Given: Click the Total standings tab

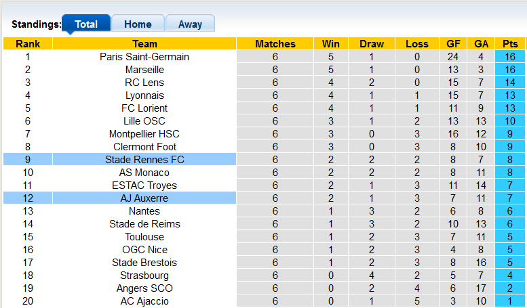Looking at the screenshot, I should 86,24.
